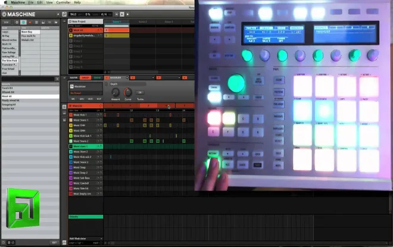393x247 pixels.
Task: Select the Velocity modulation lane
Action: coord(86,217)
